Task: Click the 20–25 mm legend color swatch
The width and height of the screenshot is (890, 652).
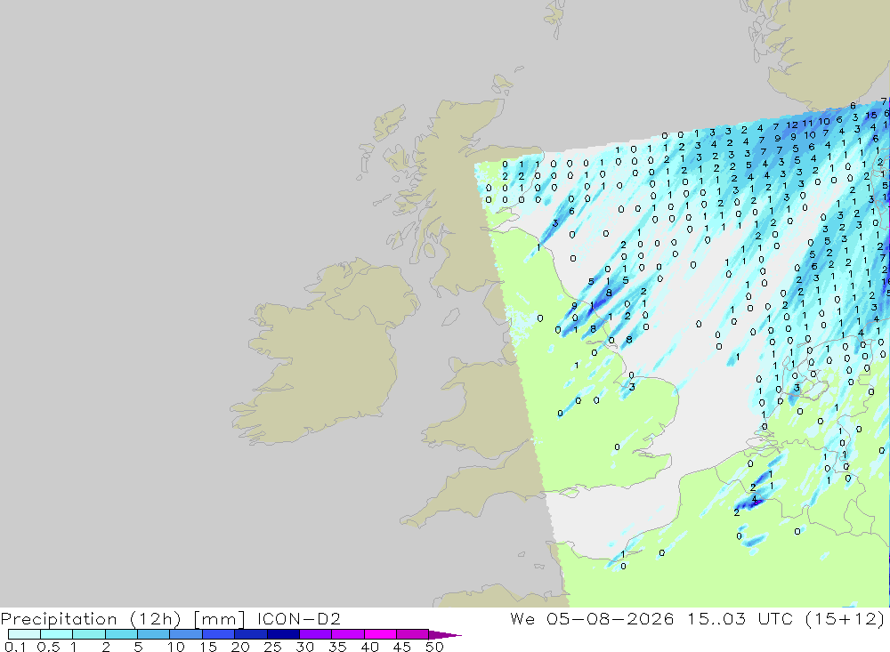Action: click(x=250, y=634)
